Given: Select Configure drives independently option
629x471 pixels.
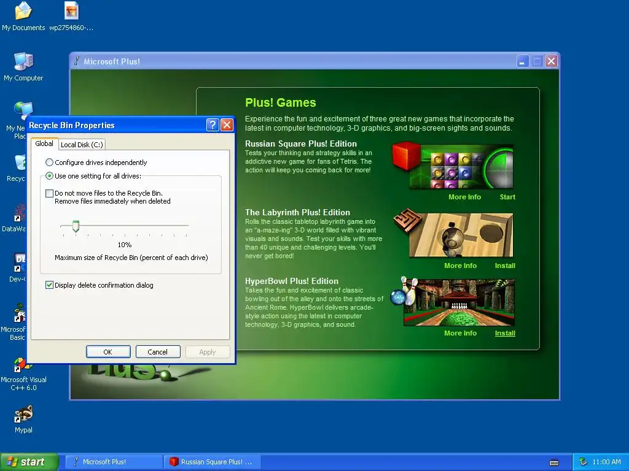Looking at the screenshot, I should click(96, 162).
